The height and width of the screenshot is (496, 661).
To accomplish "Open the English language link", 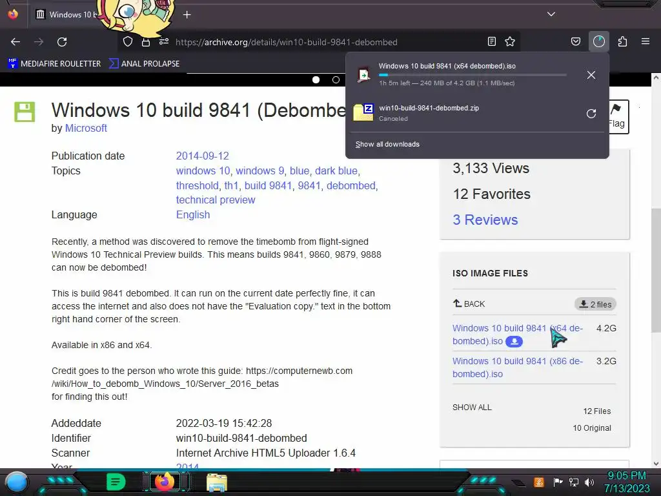I will tap(192, 214).
